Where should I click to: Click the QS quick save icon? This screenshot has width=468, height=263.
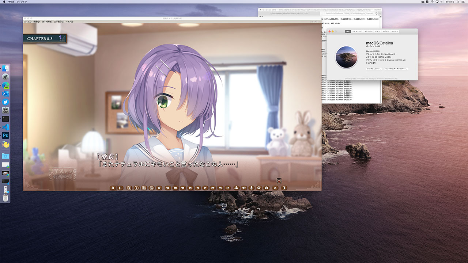point(144,188)
